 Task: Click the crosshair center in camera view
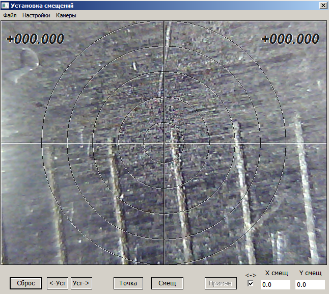tap(164, 143)
